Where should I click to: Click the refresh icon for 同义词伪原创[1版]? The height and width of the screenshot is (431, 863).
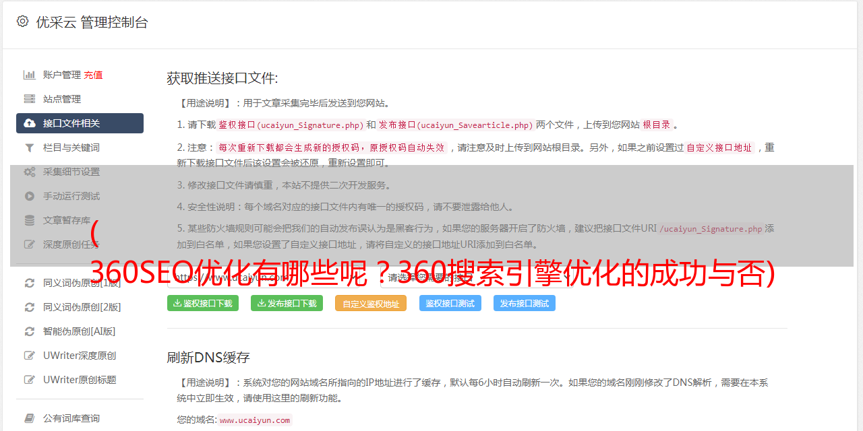30,283
